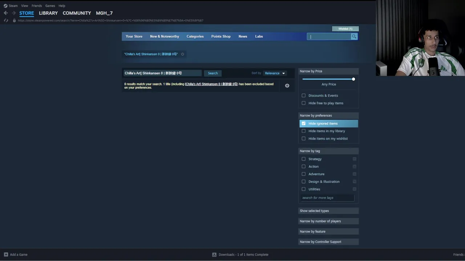Open the Games menu

[50, 6]
